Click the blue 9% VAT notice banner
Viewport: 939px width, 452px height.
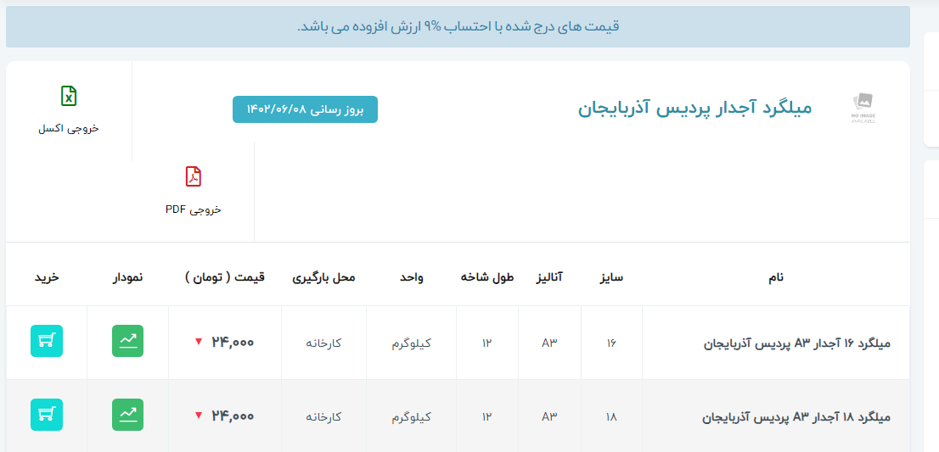(458, 27)
